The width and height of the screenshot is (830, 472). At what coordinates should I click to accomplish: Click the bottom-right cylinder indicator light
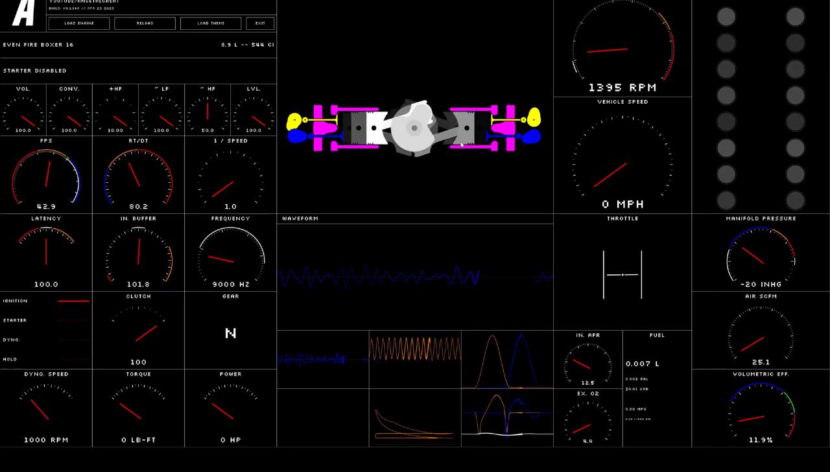click(795, 200)
